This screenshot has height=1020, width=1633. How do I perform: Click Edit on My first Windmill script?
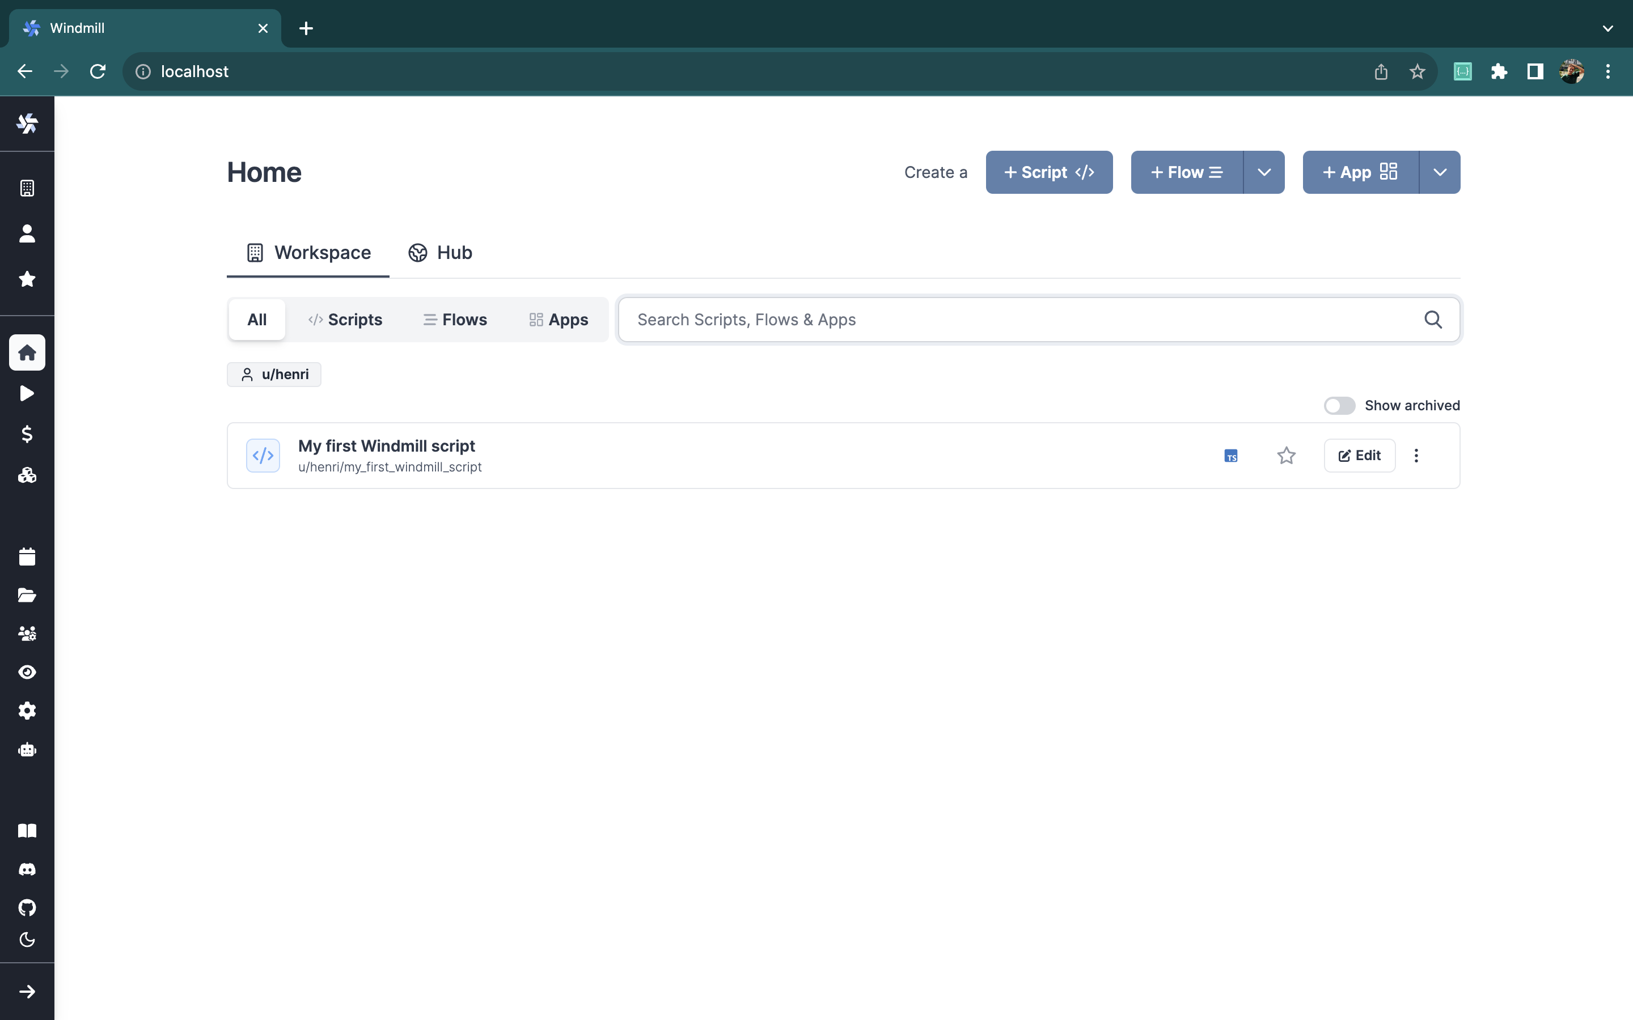click(1359, 456)
